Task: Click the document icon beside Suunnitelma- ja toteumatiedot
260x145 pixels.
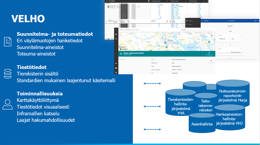Action: click(x=8, y=42)
